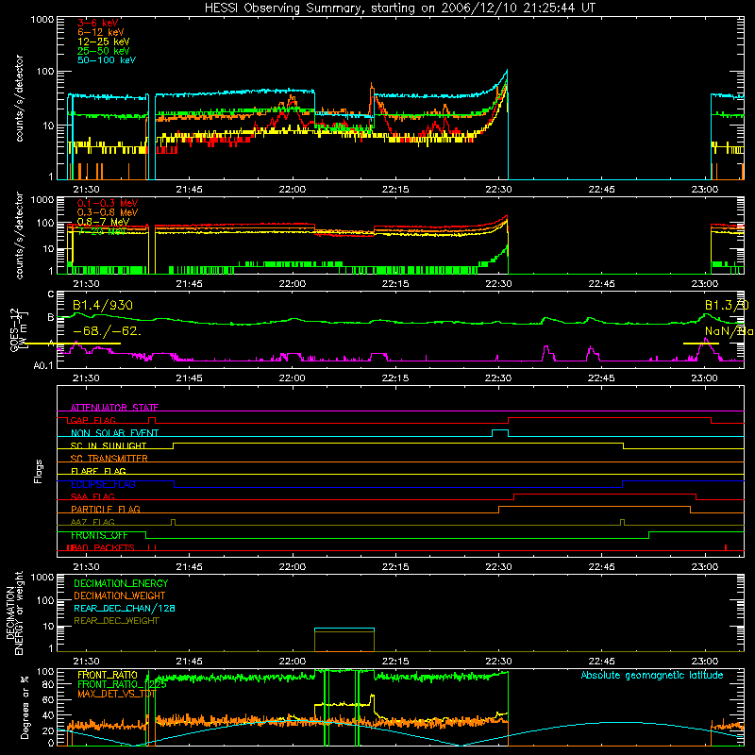Image resolution: width=755 pixels, height=755 pixels.
Task: Click the B1.4/930 annotation in GOES panel
Action: [103, 305]
